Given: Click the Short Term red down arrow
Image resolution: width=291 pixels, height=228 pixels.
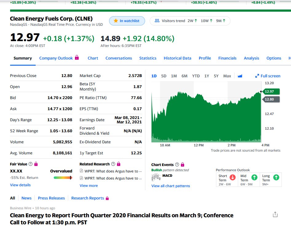Looking at the screenshot, I should [233, 177].
